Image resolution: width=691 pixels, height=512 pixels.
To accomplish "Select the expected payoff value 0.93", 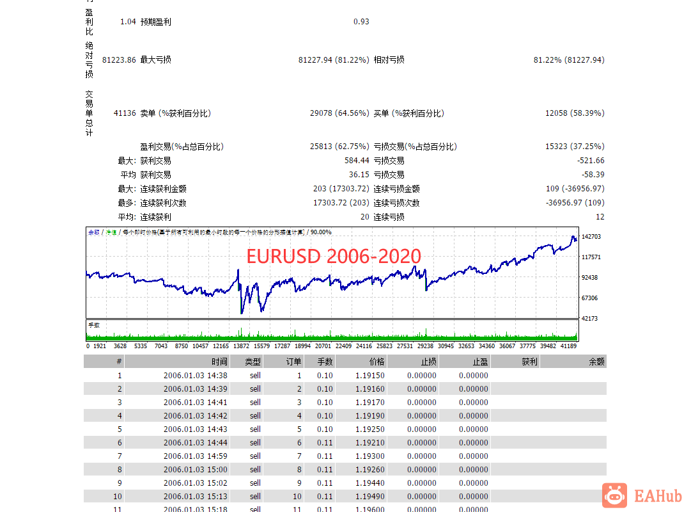I will tap(361, 22).
